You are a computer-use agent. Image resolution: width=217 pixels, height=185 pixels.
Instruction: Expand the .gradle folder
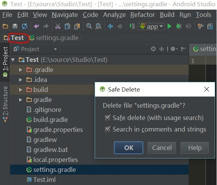coord(20,70)
